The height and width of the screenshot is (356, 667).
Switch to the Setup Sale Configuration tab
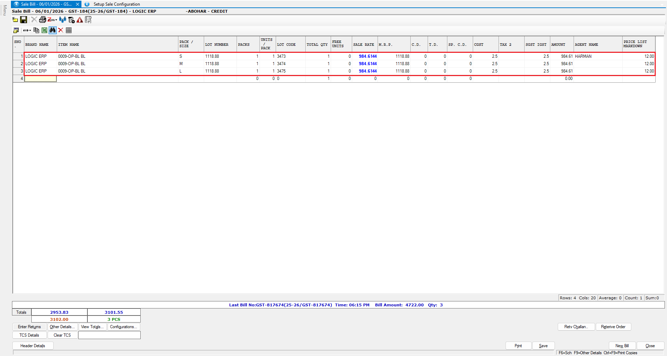point(116,4)
